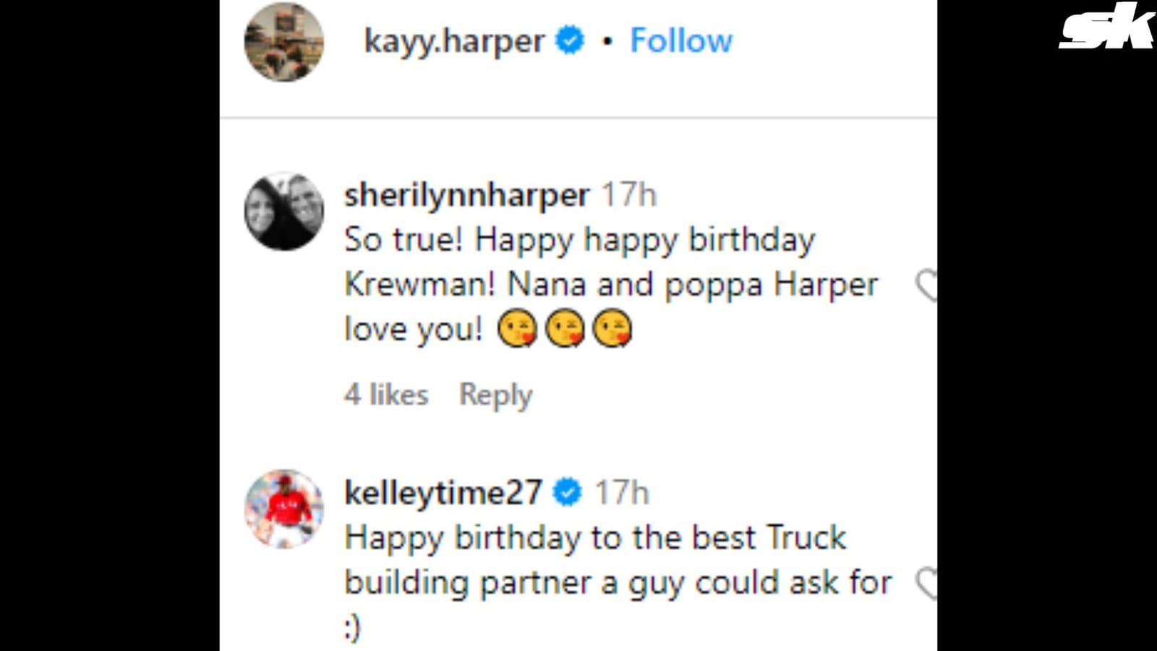Click the third kissing face emoji
Image resolution: width=1157 pixels, height=651 pixels.
tap(613, 329)
